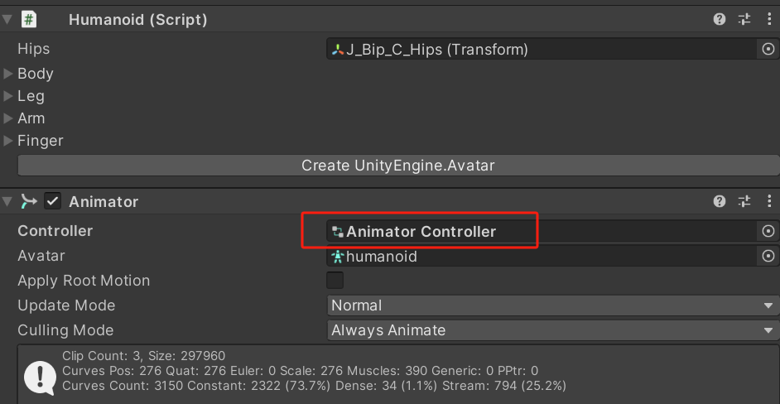Open help for Animator component
780x404 pixels.
720,201
